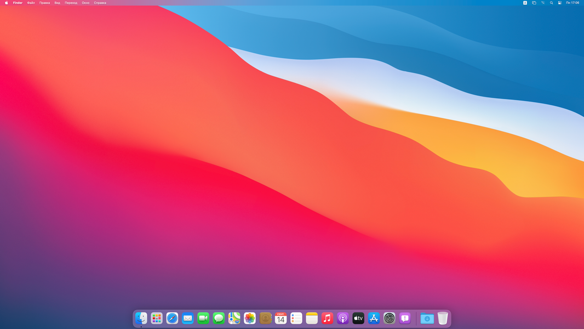The image size is (584, 329).
Task: Open the Справка menu
Action: pyautogui.click(x=100, y=3)
